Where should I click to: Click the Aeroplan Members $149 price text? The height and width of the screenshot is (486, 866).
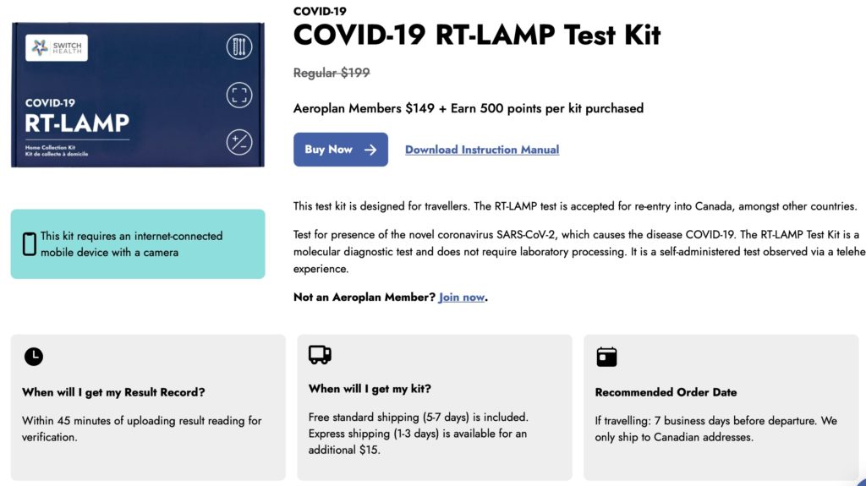(468, 108)
